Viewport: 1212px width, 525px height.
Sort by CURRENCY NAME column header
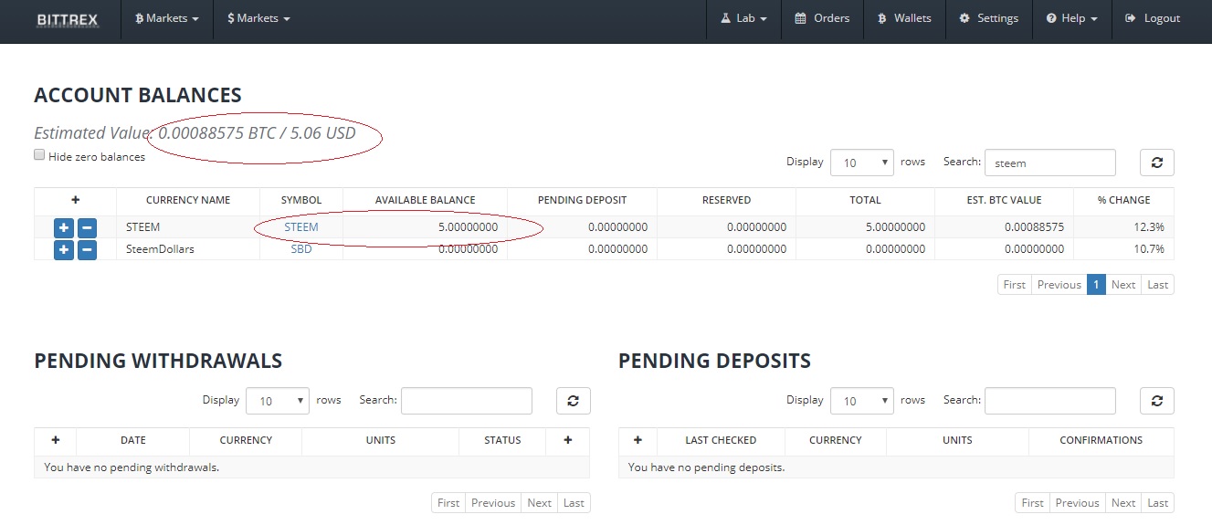(188, 200)
